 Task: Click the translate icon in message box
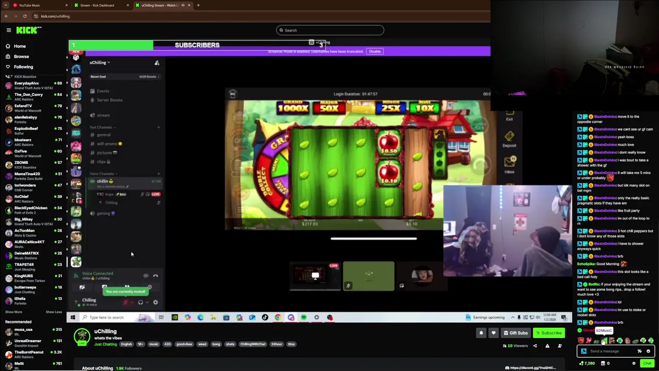pos(639,351)
